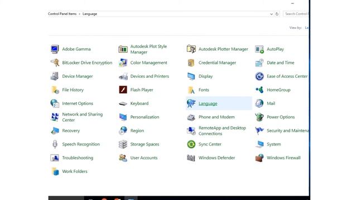This screenshot has width=357, height=200.
Task: Open the Windows Defender wall icon
Action: point(191,158)
